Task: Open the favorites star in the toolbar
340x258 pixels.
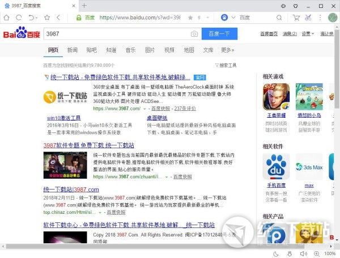Action: coord(47,18)
